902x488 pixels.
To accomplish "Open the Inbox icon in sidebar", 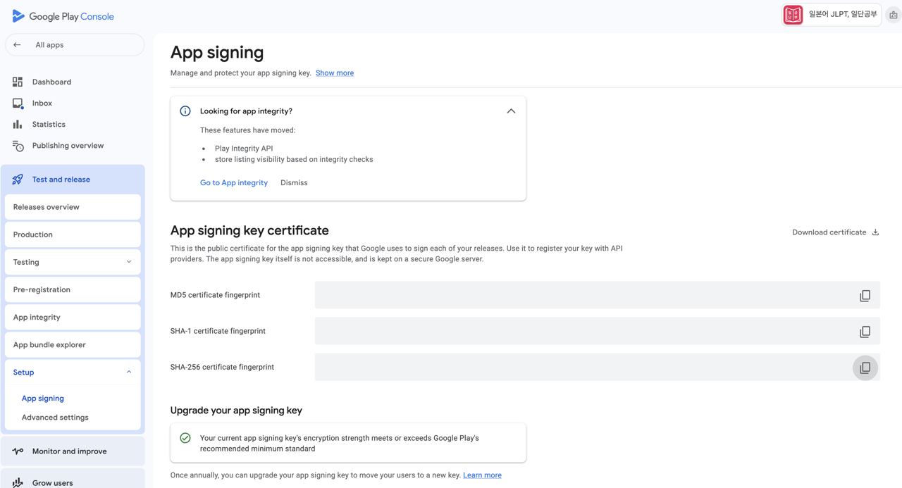I will pos(17,103).
